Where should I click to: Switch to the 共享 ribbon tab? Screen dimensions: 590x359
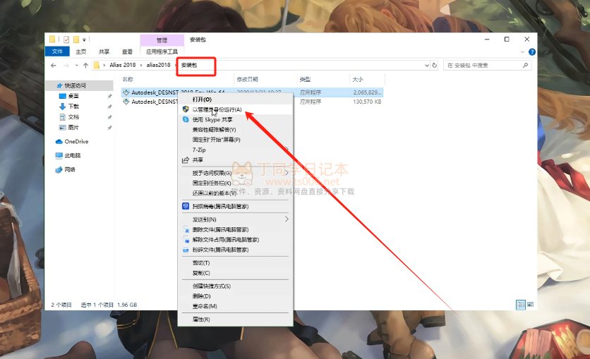click(104, 51)
